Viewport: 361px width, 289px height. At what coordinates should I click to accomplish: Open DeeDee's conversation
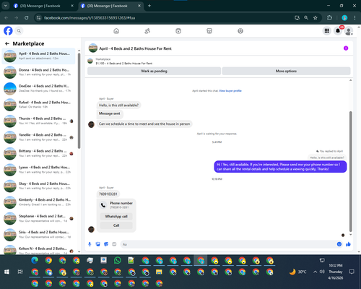pos(39,88)
